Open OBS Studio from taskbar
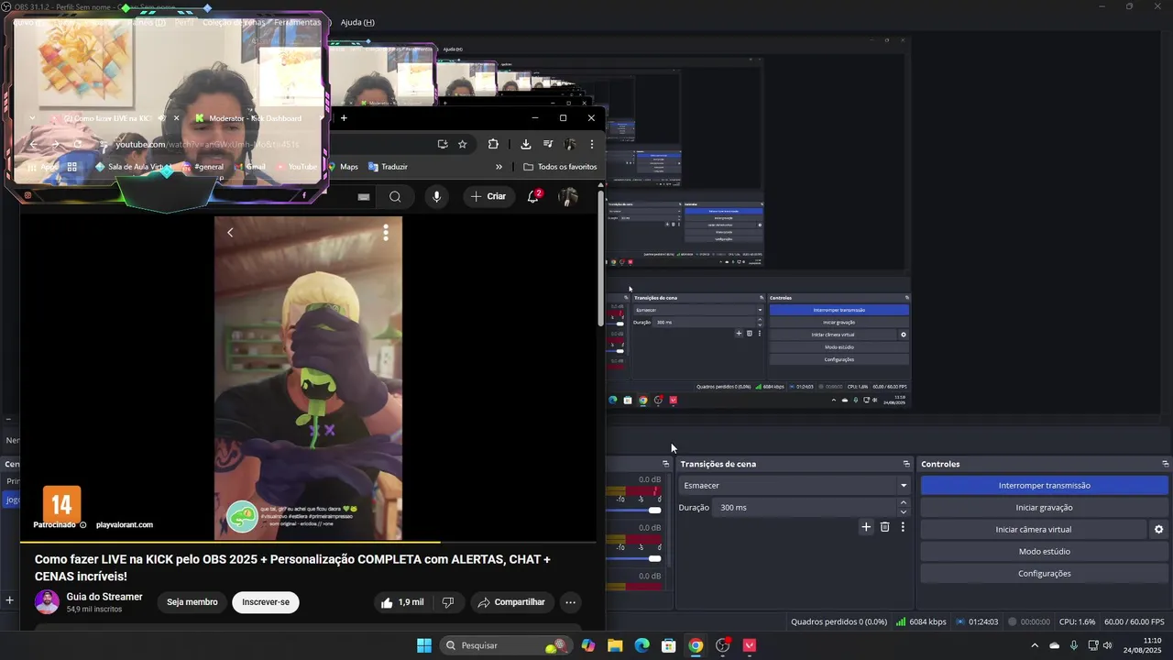Viewport: 1173px width, 660px height. [x=723, y=645]
